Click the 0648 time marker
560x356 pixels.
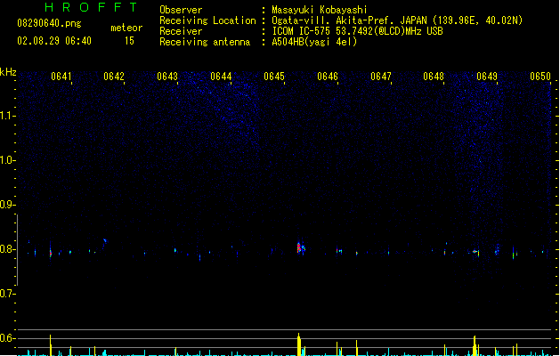click(x=434, y=77)
